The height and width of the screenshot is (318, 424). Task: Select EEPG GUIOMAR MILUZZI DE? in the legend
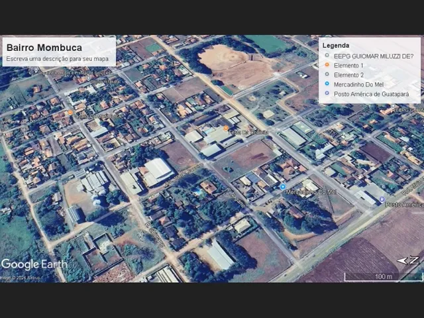click(x=374, y=56)
